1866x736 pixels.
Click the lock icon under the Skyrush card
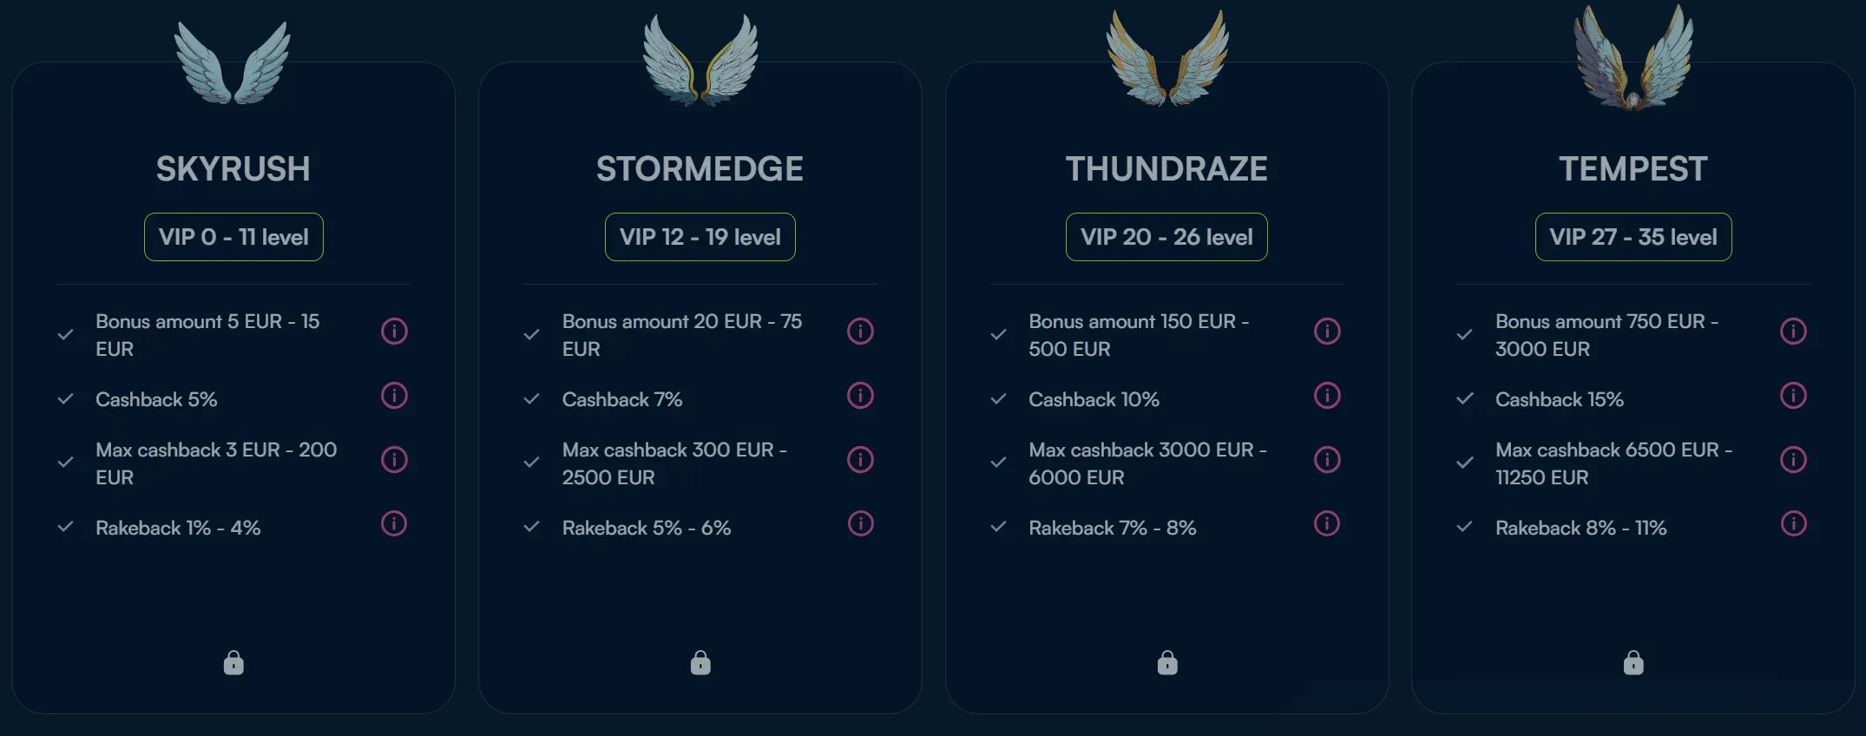click(x=233, y=663)
